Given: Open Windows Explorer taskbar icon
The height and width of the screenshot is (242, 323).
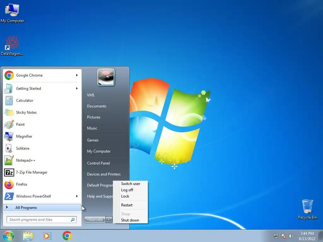Looking at the screenshot, I should (x=28, y=236).
